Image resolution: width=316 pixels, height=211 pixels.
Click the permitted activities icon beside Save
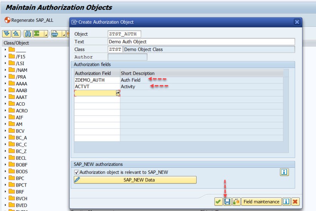point(236,202)
